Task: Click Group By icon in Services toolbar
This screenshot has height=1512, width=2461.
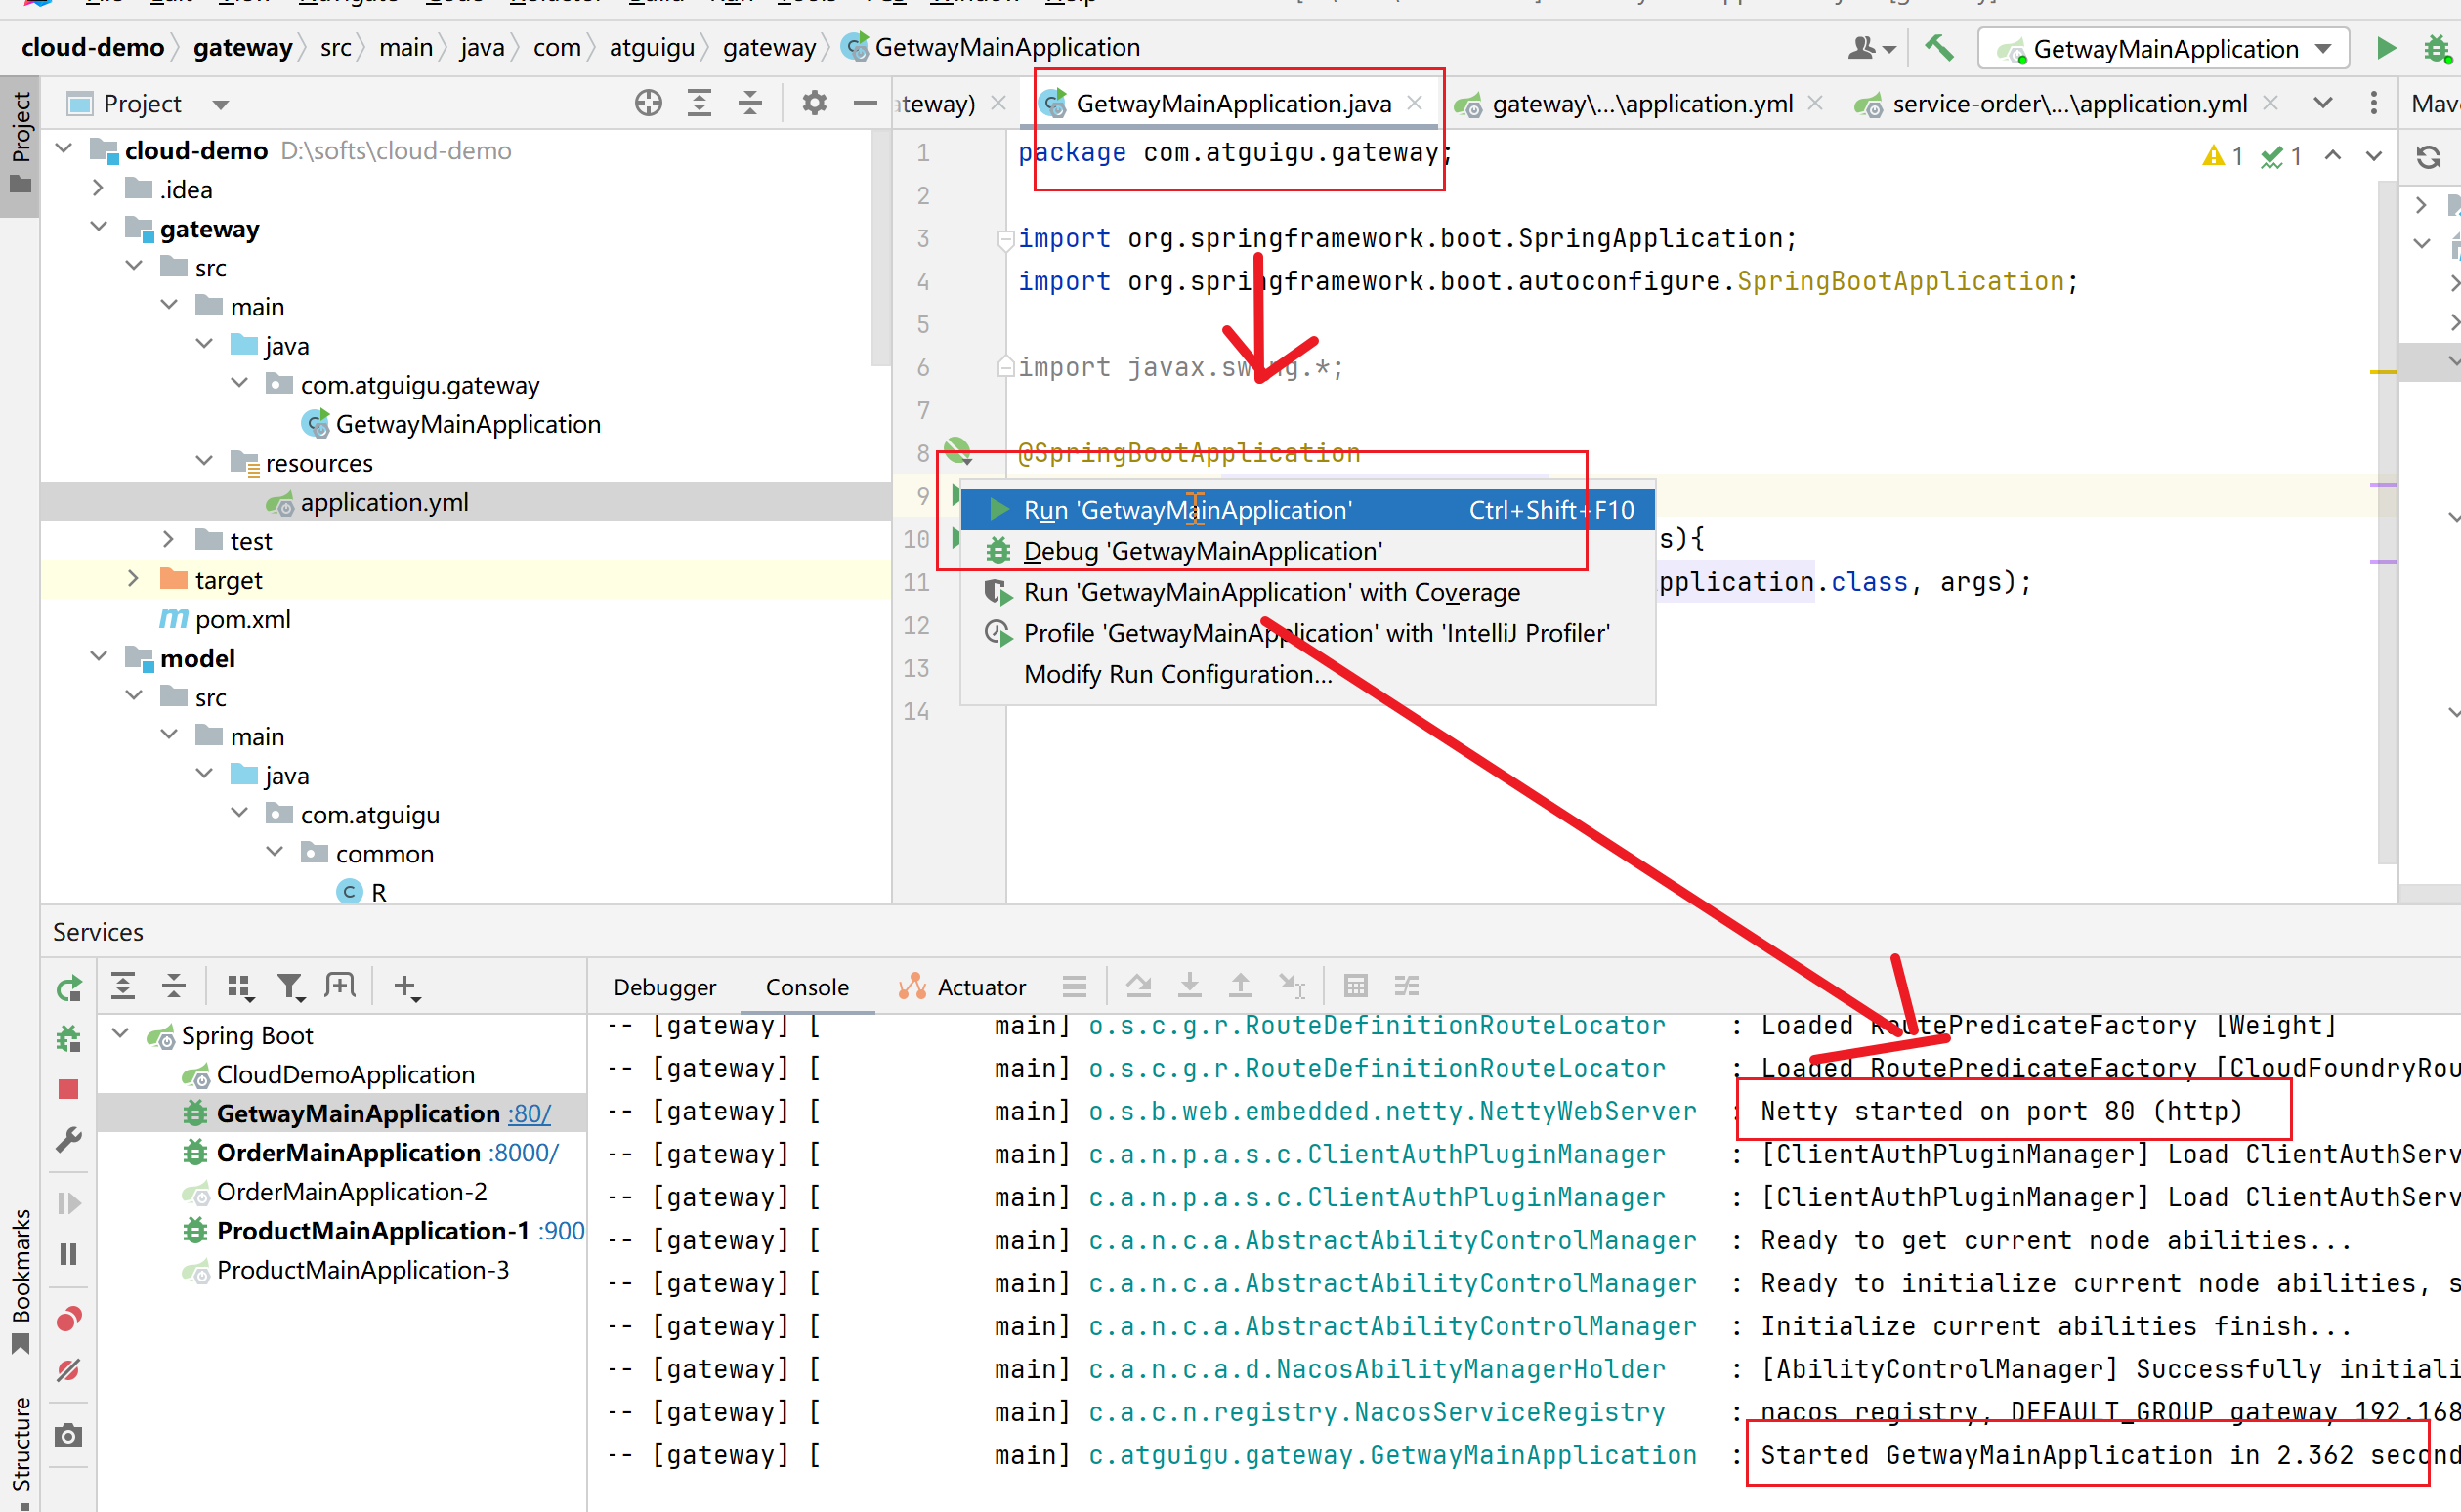Action: [x=239, y=987]
